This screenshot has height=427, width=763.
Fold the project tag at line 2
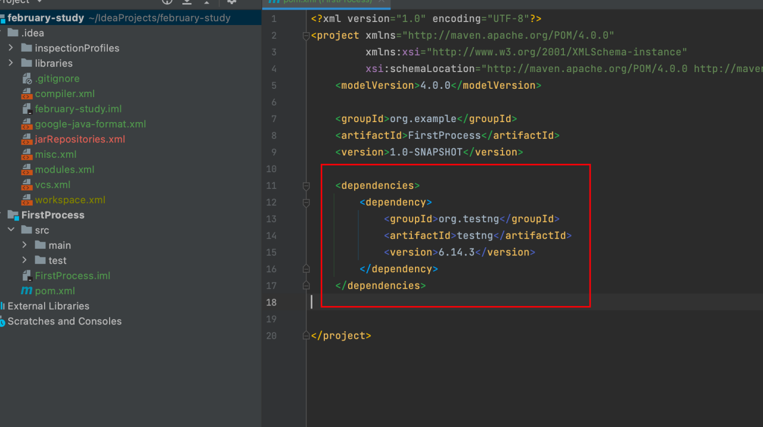(306, 36)
